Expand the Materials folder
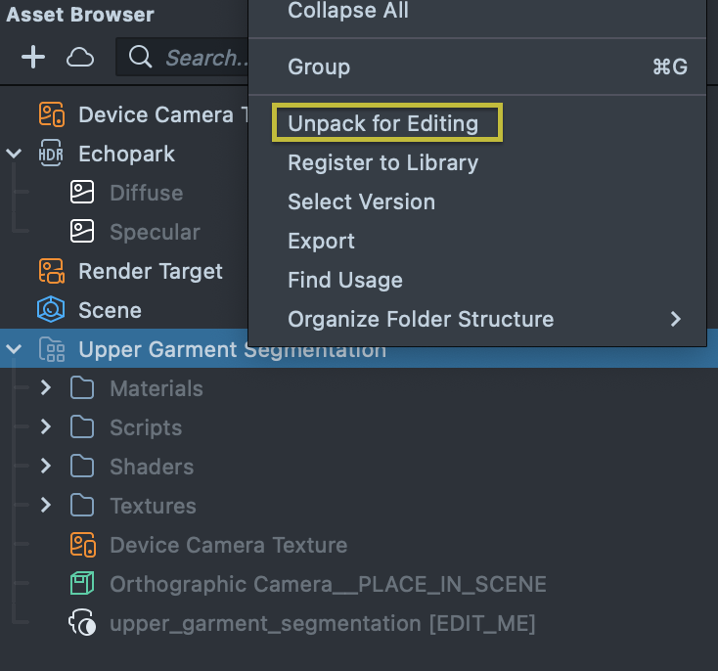 tap(45, 388)
